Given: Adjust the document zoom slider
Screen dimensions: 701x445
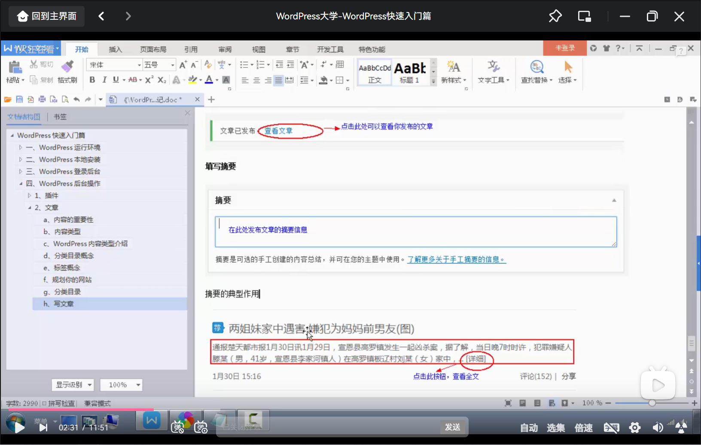Looking at the screenshot, I should (652, 403).
